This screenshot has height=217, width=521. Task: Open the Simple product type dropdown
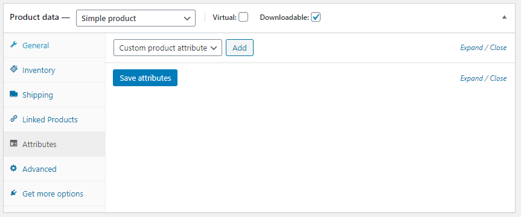136,18
